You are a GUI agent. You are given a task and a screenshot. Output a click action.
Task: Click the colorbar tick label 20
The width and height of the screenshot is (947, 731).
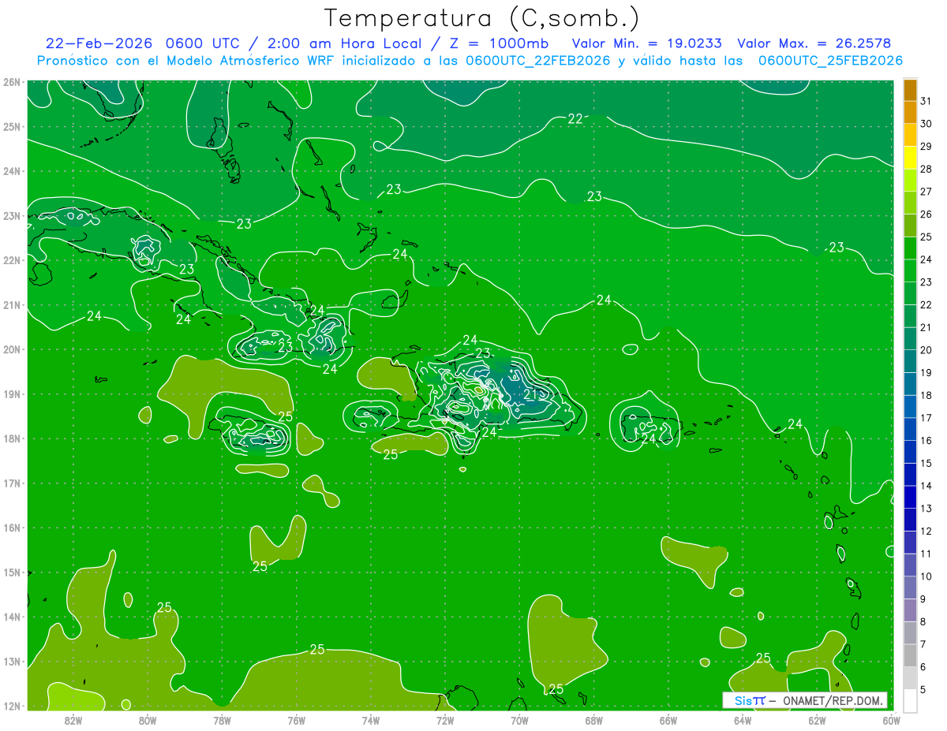pos(926,349)
